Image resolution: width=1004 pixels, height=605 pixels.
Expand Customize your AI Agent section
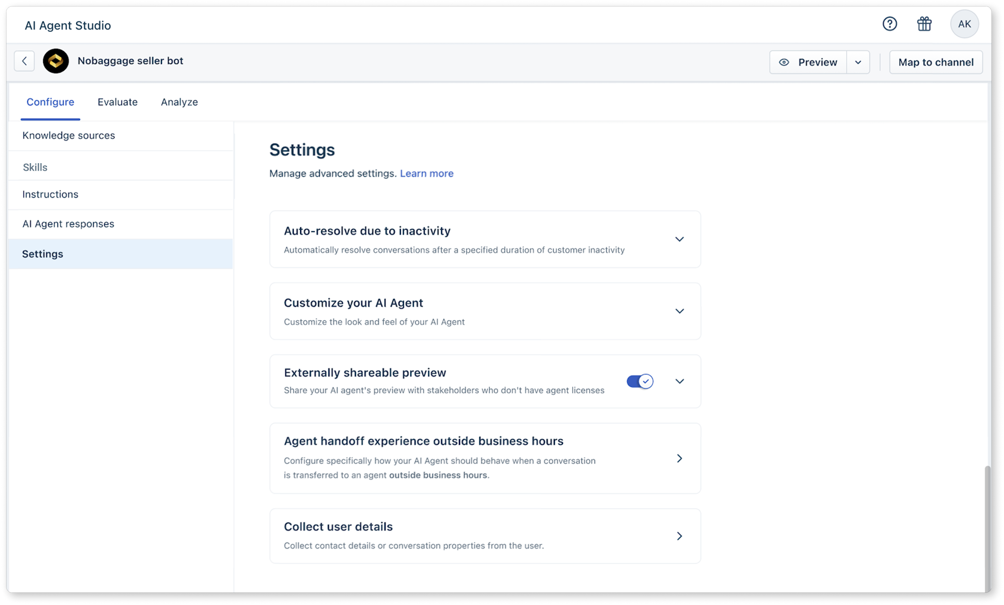[679, 311]
